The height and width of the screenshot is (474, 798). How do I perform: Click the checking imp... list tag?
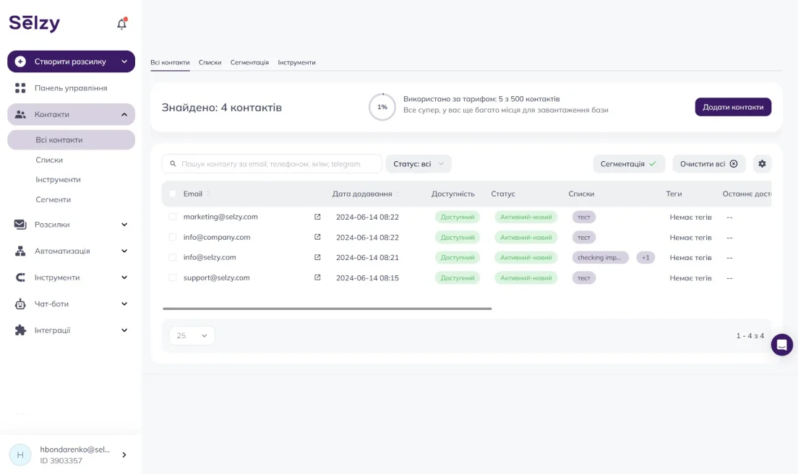[600, 257]
